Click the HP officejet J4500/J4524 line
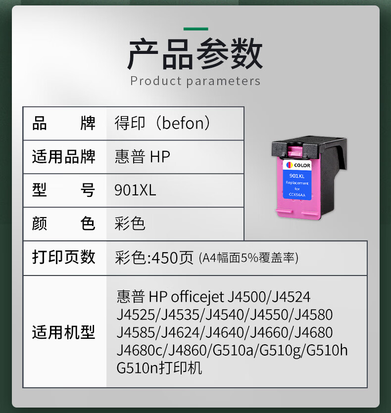Viewport: 391px width, 413px height. click(x=213, y=297)
